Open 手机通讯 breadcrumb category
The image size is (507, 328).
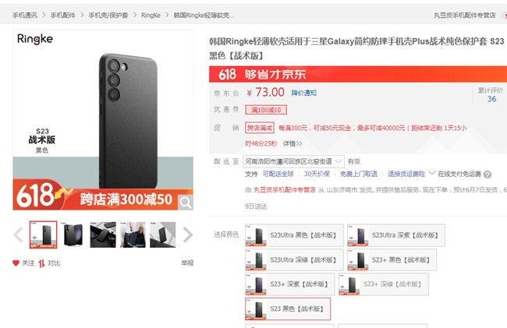point(24,14)
